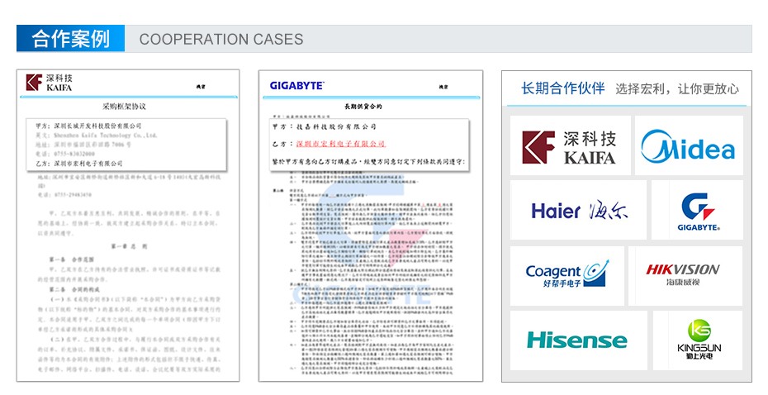
Task: Open the Coagent partner logo
Action: (567, 276)
